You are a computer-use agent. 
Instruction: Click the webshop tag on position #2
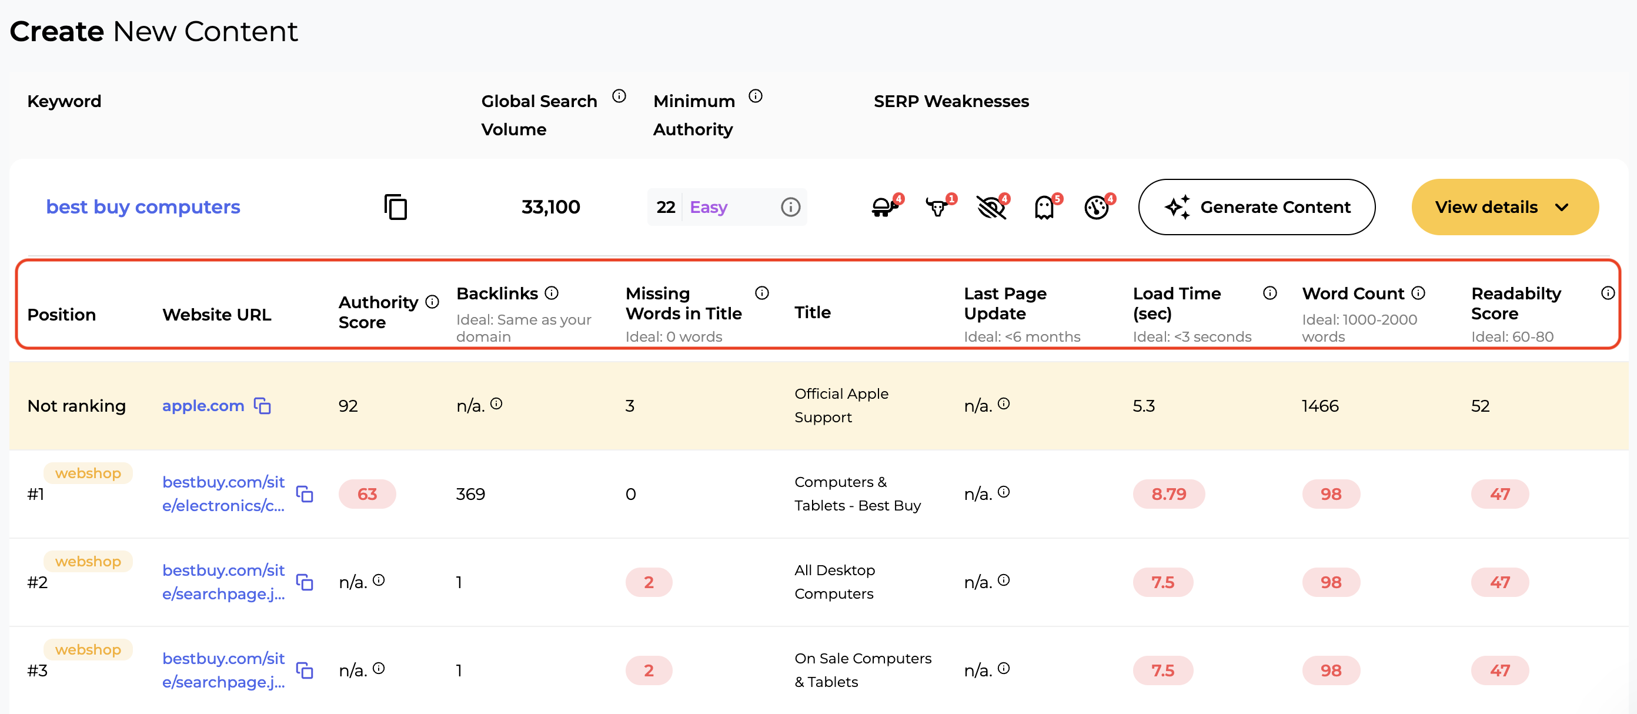click(x=88, y=562)
